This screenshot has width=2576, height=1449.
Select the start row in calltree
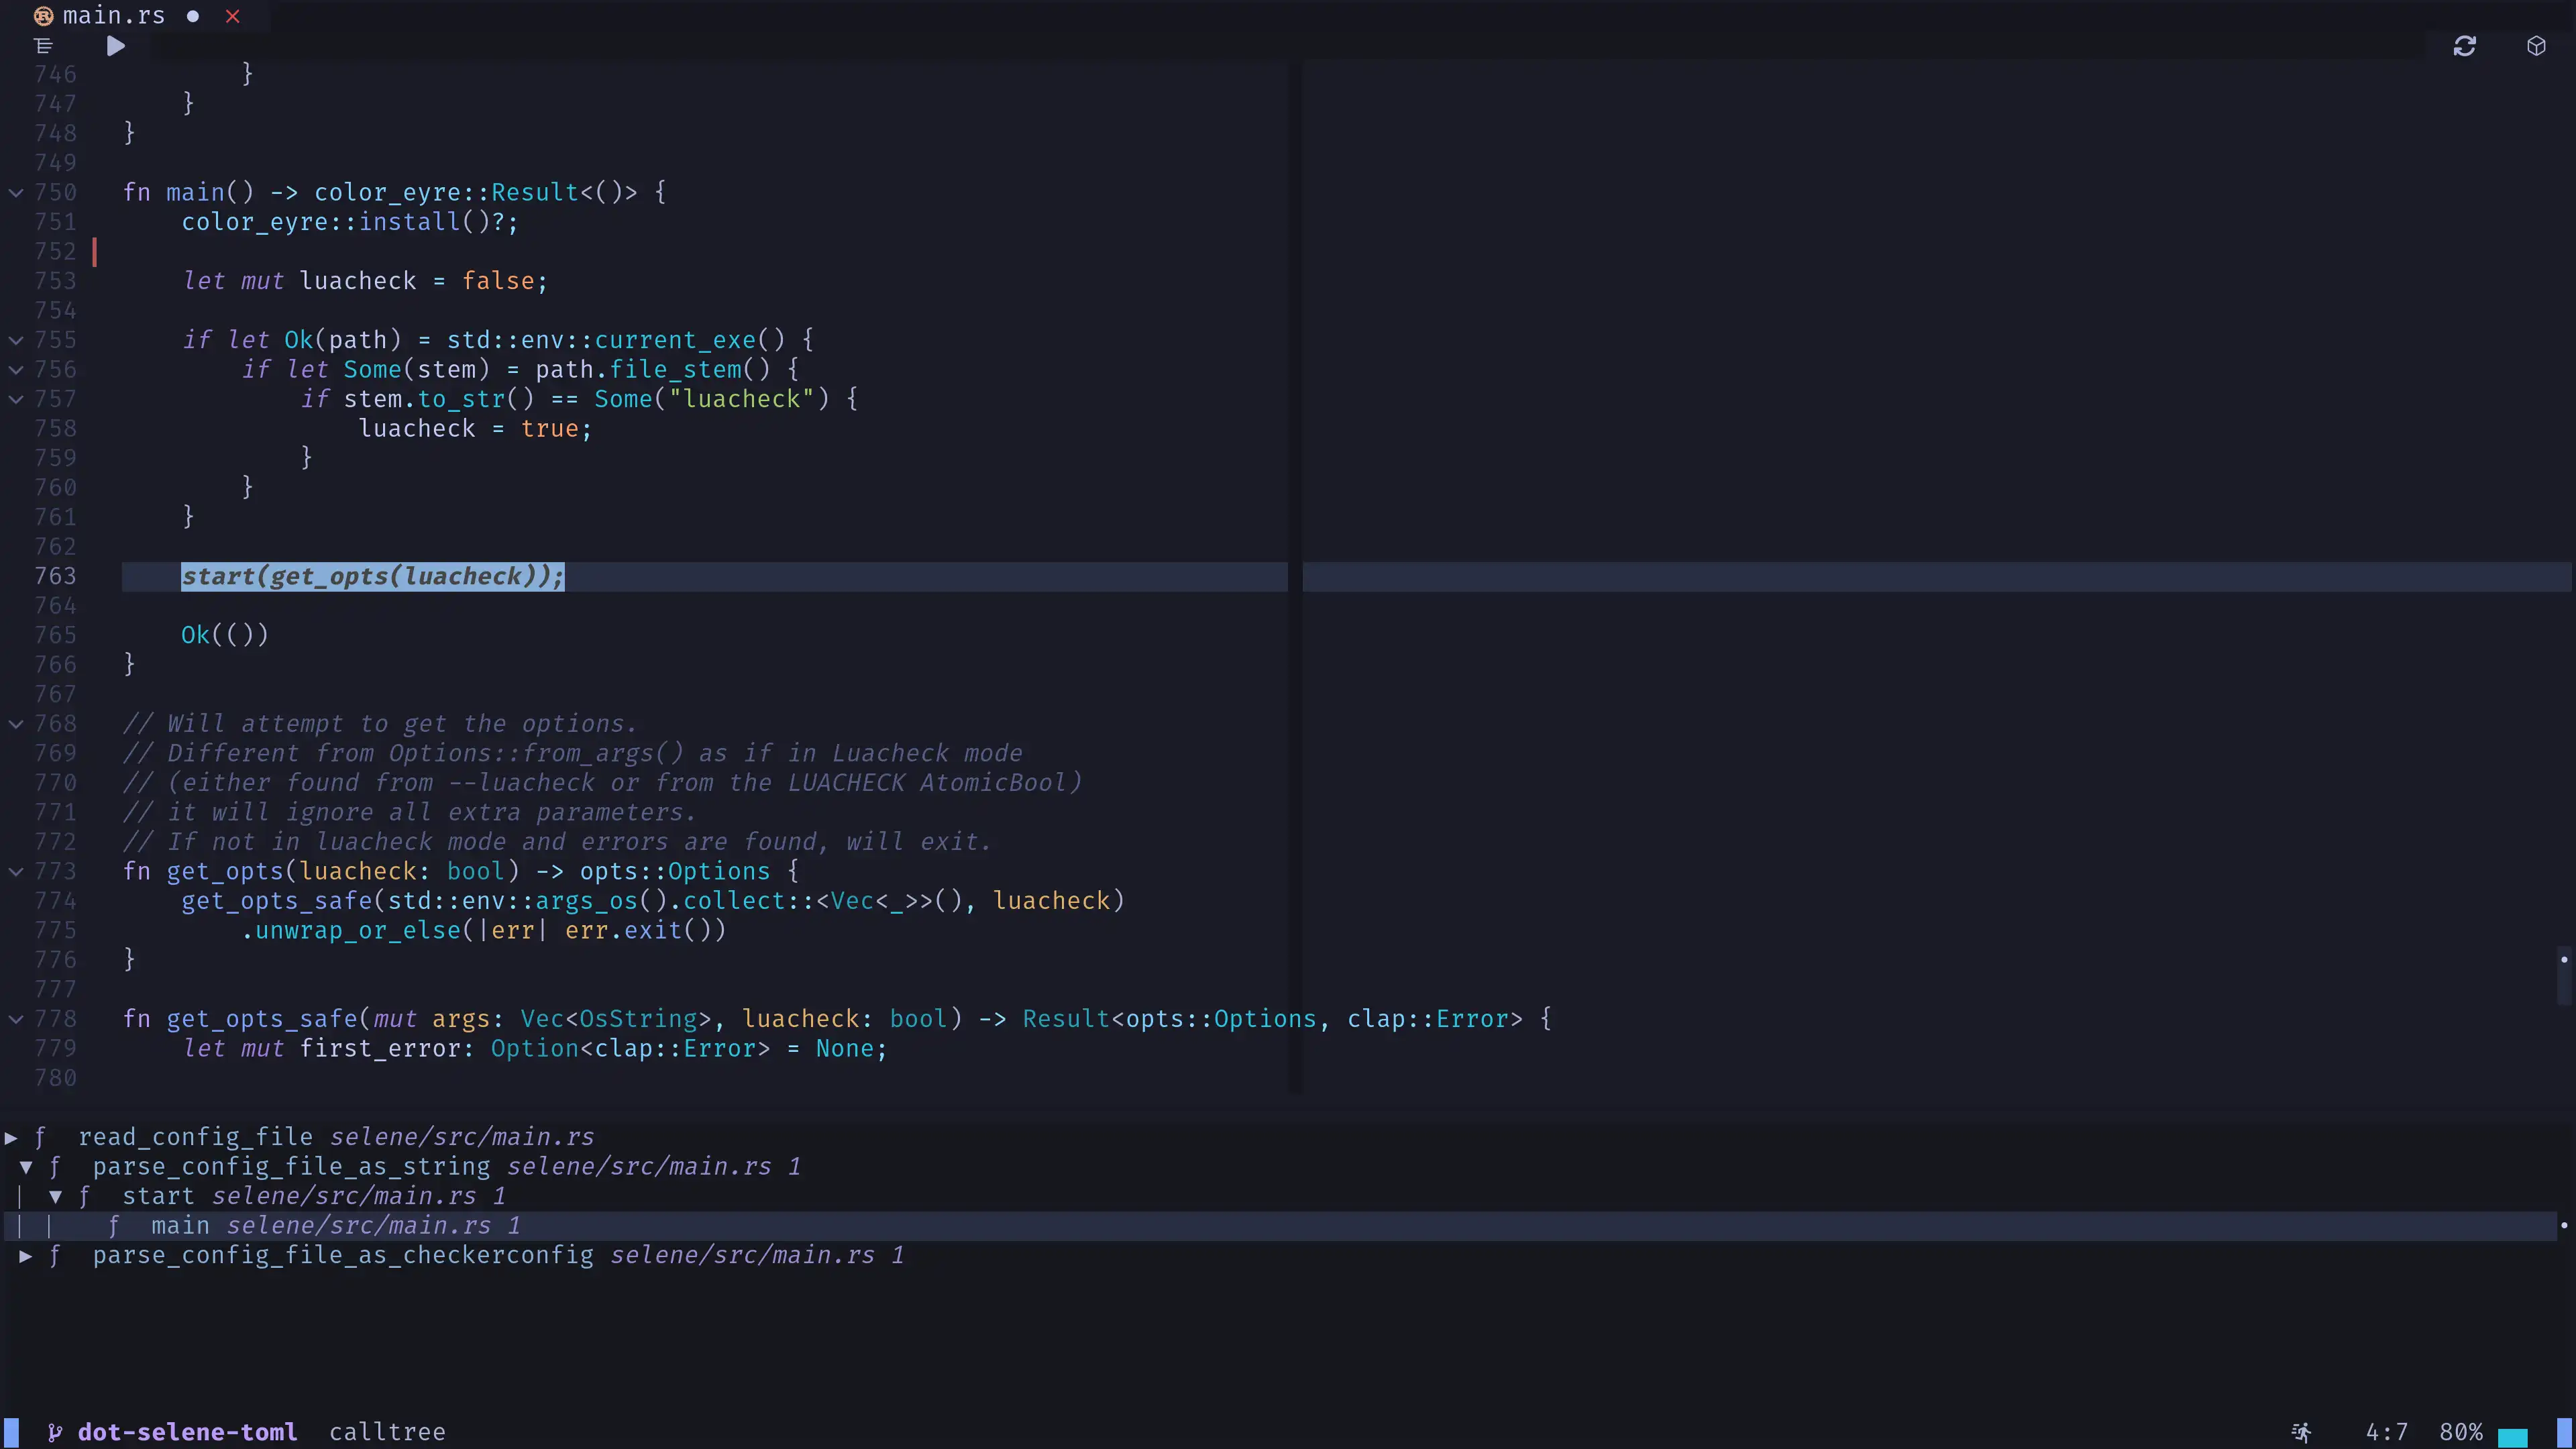pyautogui.click(x=1280, y=1196)
